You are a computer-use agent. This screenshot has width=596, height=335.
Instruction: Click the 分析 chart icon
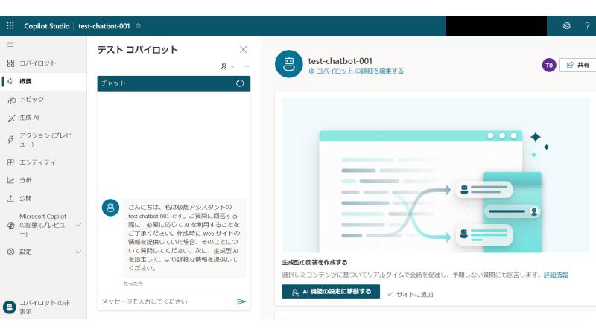(x=10, y=180)
